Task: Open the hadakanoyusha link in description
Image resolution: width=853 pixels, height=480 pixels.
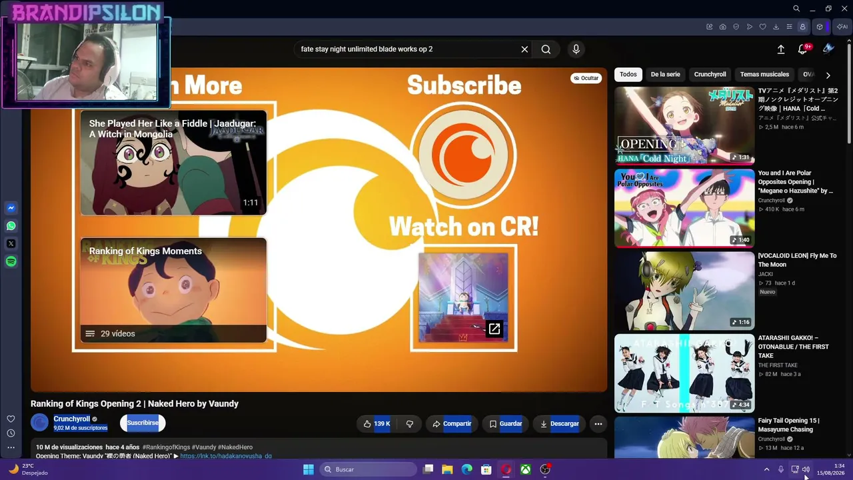Action: [x=226, y=456]
